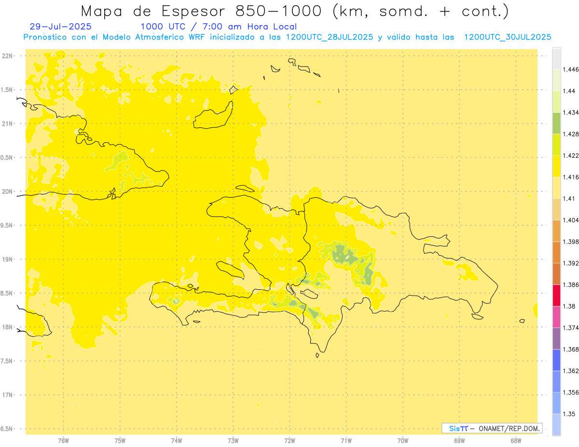Click the 'ONAMET/REP.DOM.' credit label

pyautogui.click(x=510, y=428)
